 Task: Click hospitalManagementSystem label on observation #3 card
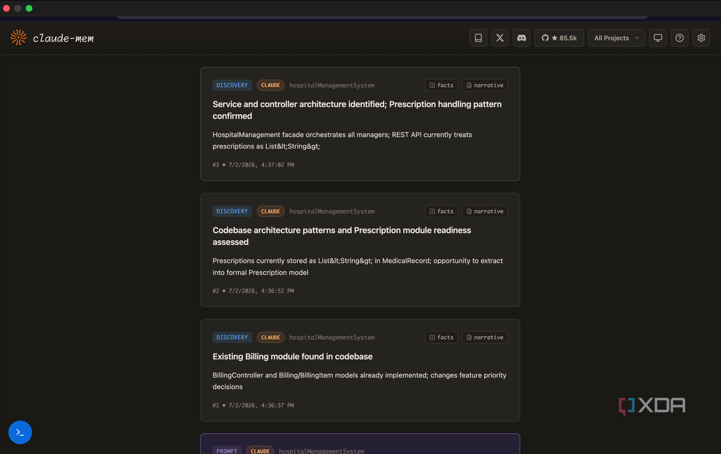(x=332, y=85)
